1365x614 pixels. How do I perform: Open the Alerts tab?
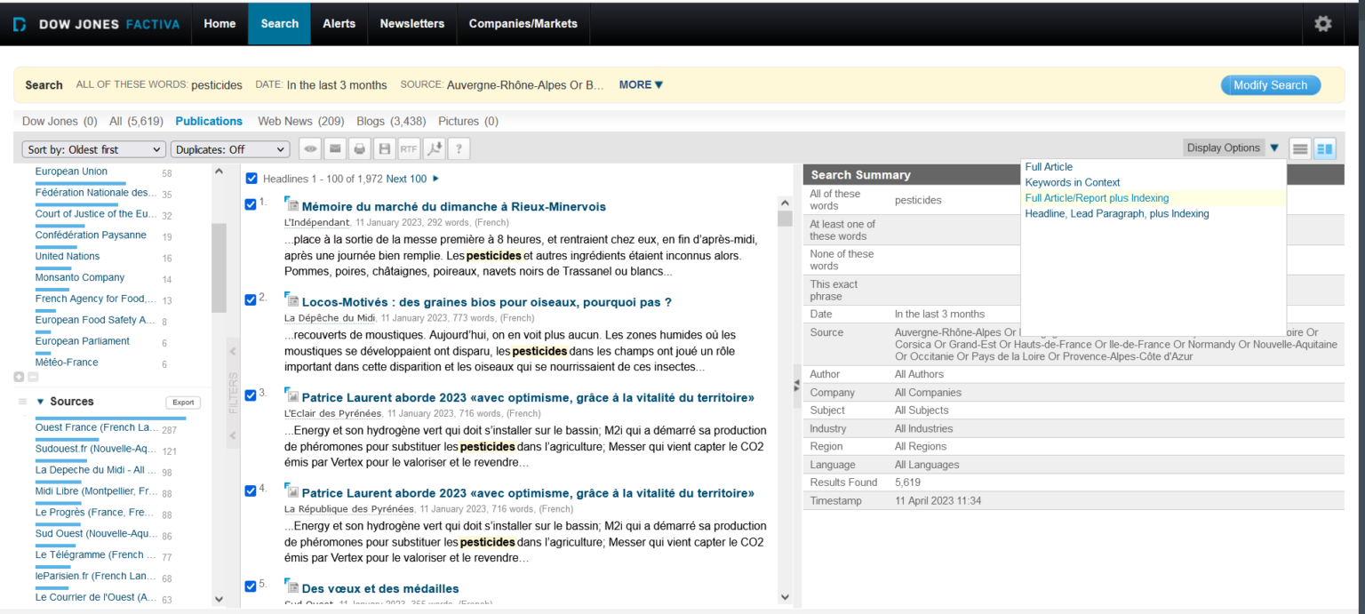coord(339,24)
